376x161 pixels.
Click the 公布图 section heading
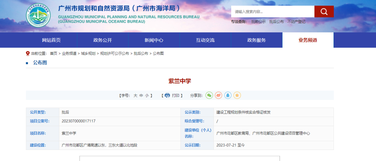40,62
